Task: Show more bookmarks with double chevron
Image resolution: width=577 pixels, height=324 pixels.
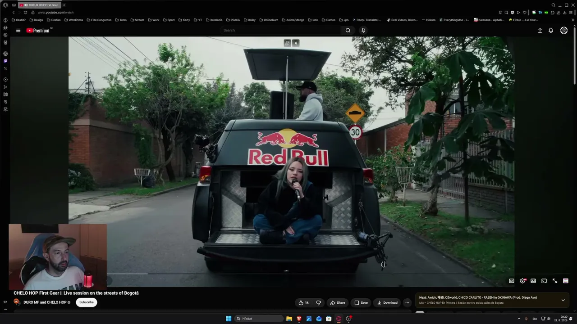Action: pyautogui.click(x=573, y=20)
